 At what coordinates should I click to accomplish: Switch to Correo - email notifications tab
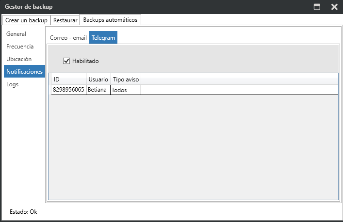[68, 38]
